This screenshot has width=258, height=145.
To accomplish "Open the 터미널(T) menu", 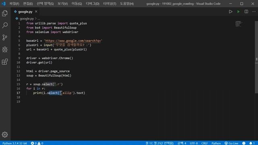I will pos(110,4).
